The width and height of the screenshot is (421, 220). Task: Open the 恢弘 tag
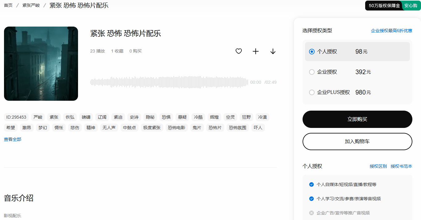coord(70,117)
